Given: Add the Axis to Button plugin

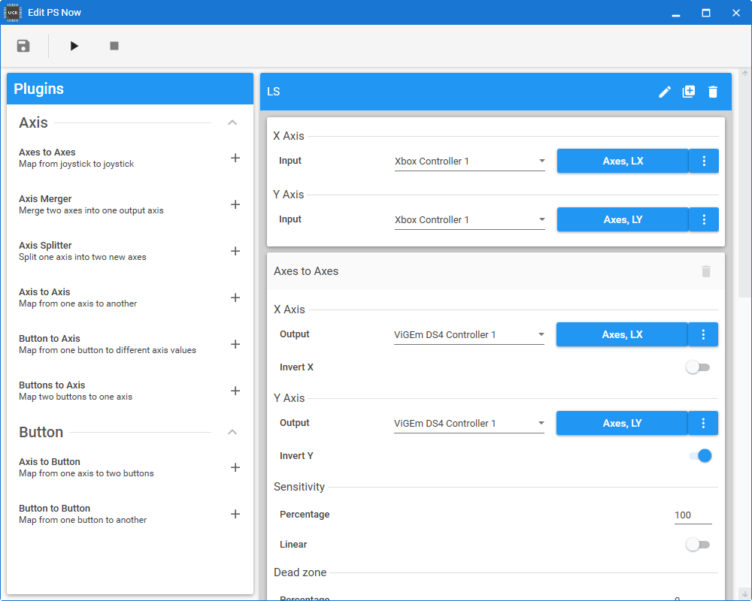Looking at the screenshot, I should 235,467.
